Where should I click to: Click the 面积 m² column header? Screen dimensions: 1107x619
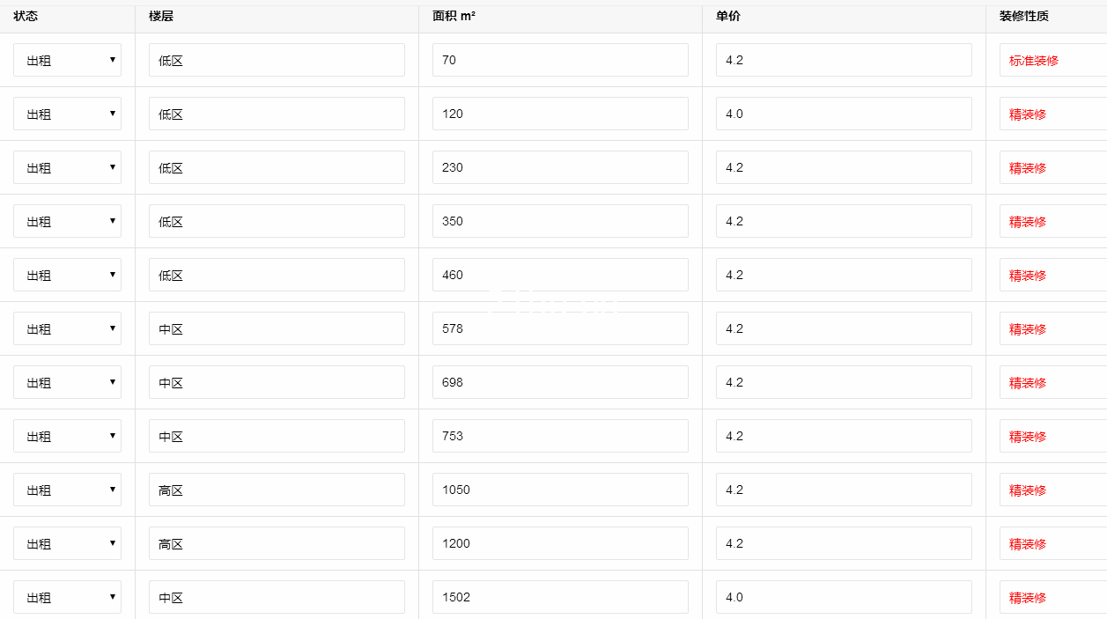[x=454, y=16]
